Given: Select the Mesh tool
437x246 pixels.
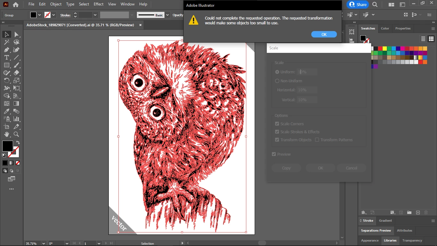Looking at the screenshot, I should (7, 103).
